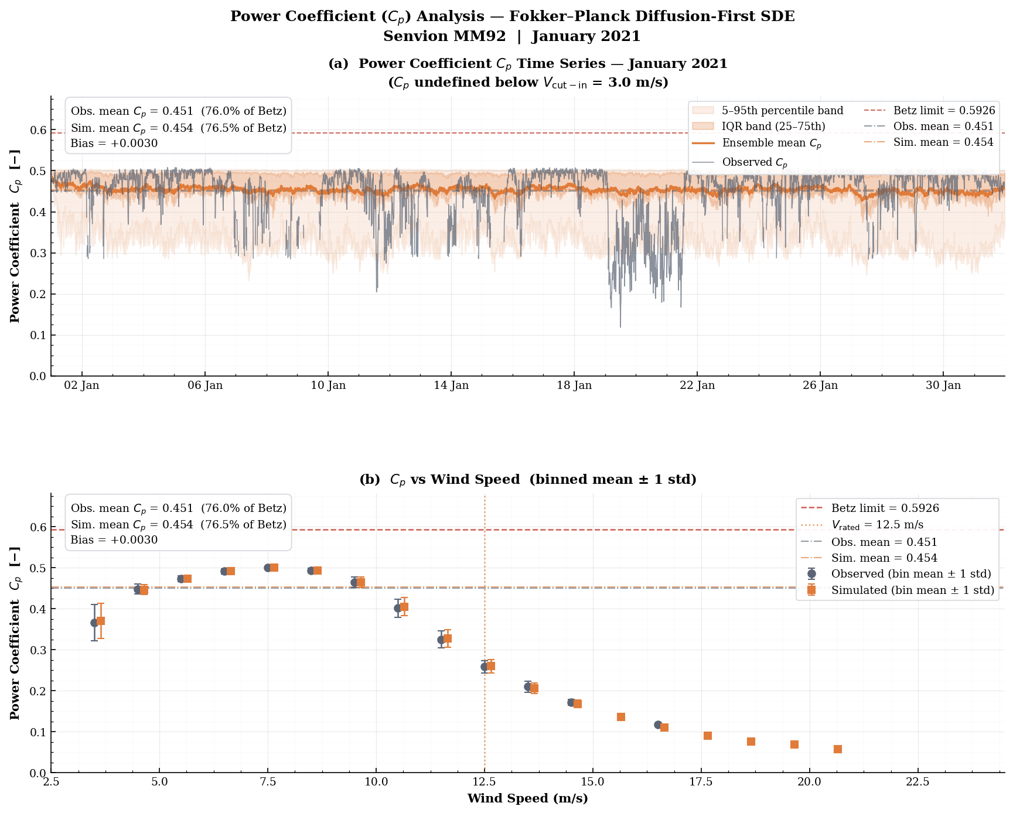This screenshot has height=813, width=1013.
Task: Click the '7.5' wind speed tick label
Action: click(x=268, y=782)
